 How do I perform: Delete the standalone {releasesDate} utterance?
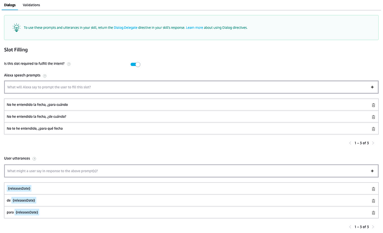coord(373,189)
